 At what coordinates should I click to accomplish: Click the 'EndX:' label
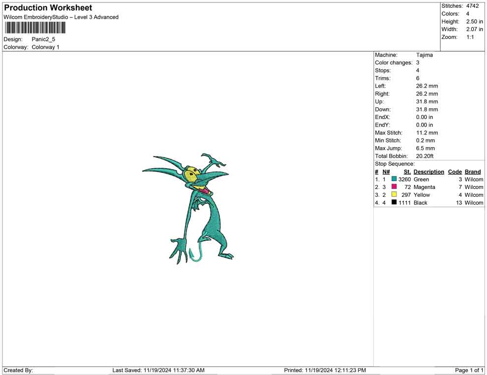[x=382, y=117]
